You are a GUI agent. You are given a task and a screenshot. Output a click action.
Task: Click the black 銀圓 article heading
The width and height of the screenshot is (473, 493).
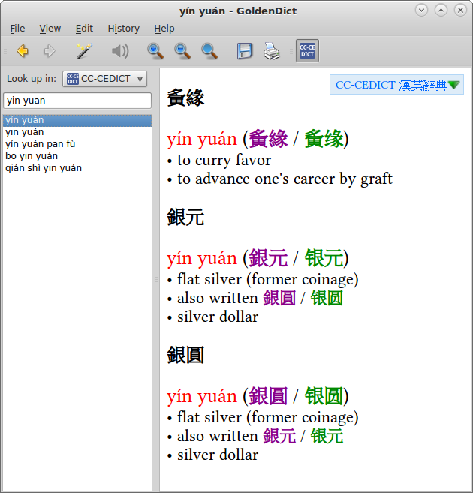coord(185,355)
